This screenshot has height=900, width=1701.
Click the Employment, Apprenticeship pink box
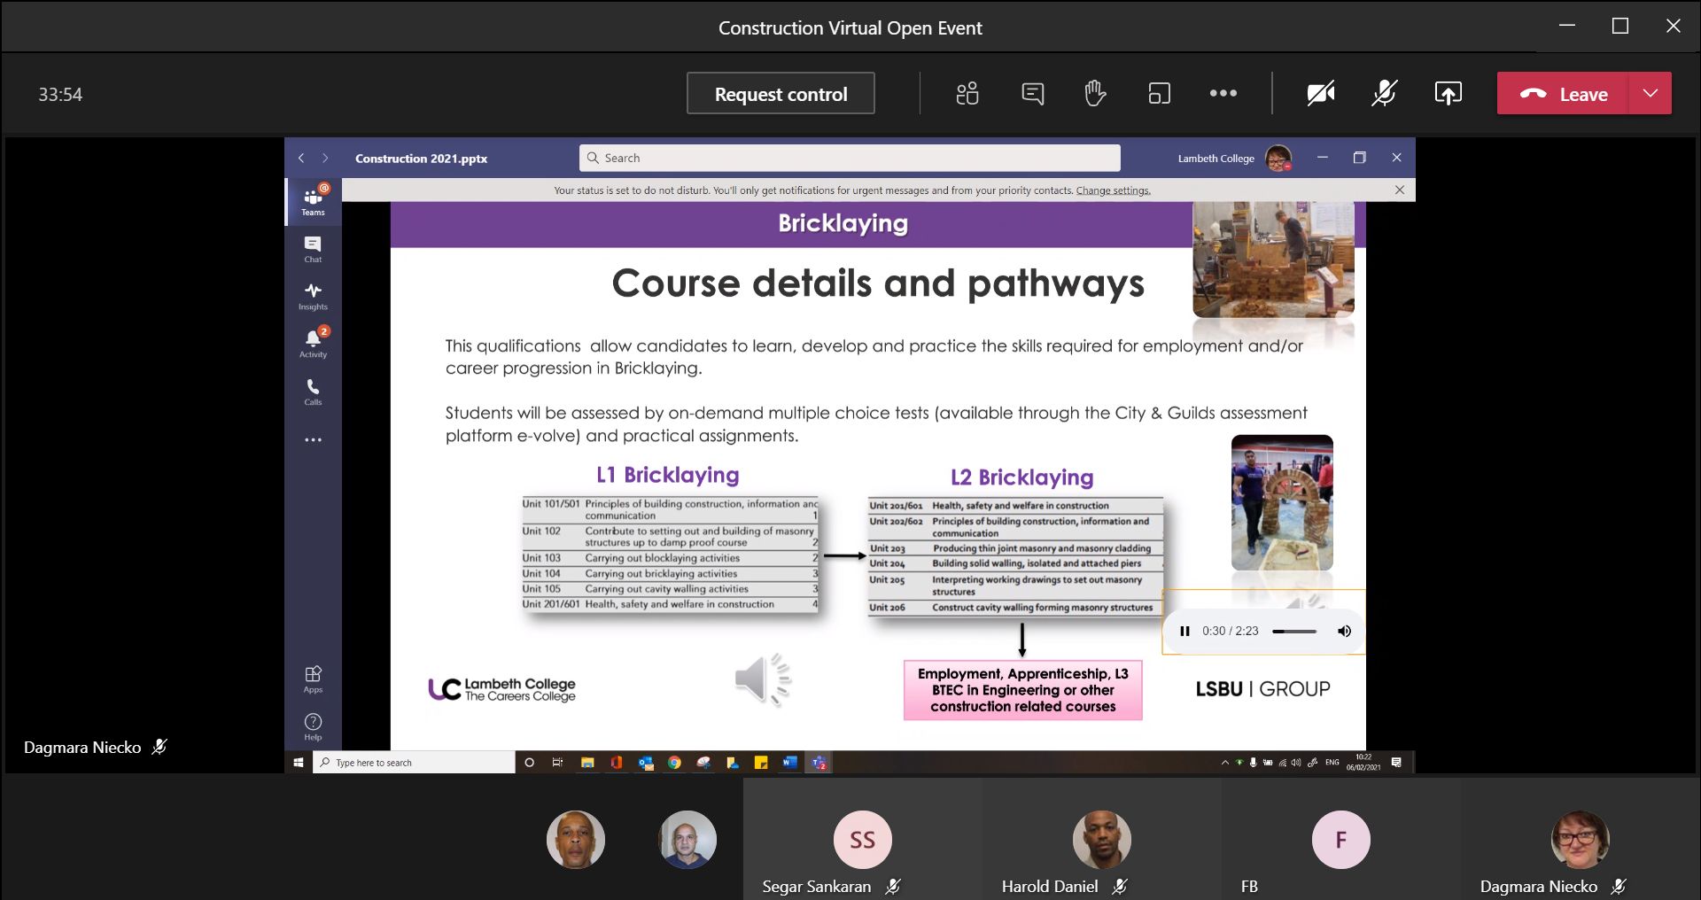[1022, 690]
